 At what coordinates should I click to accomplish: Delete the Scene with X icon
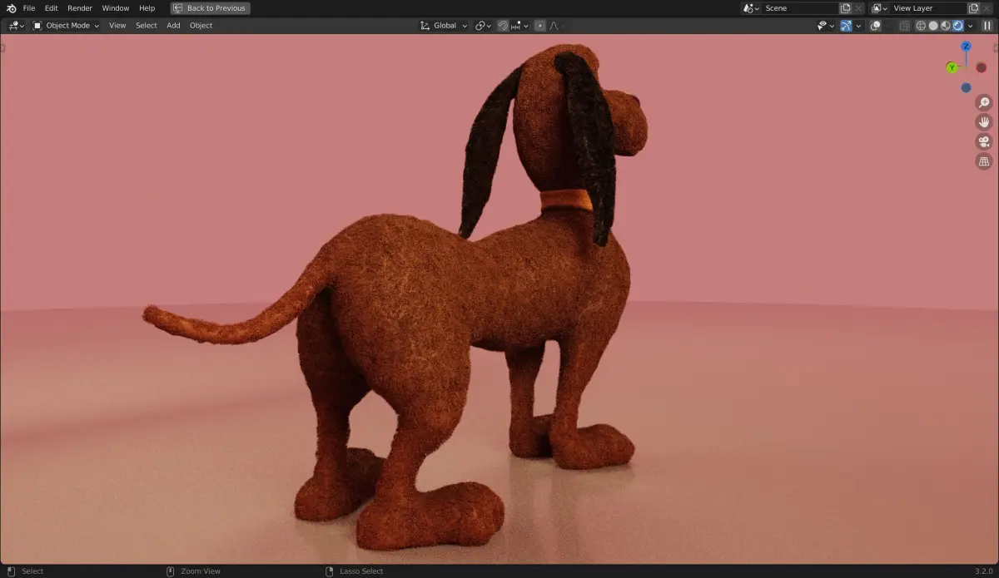[859, 8]
